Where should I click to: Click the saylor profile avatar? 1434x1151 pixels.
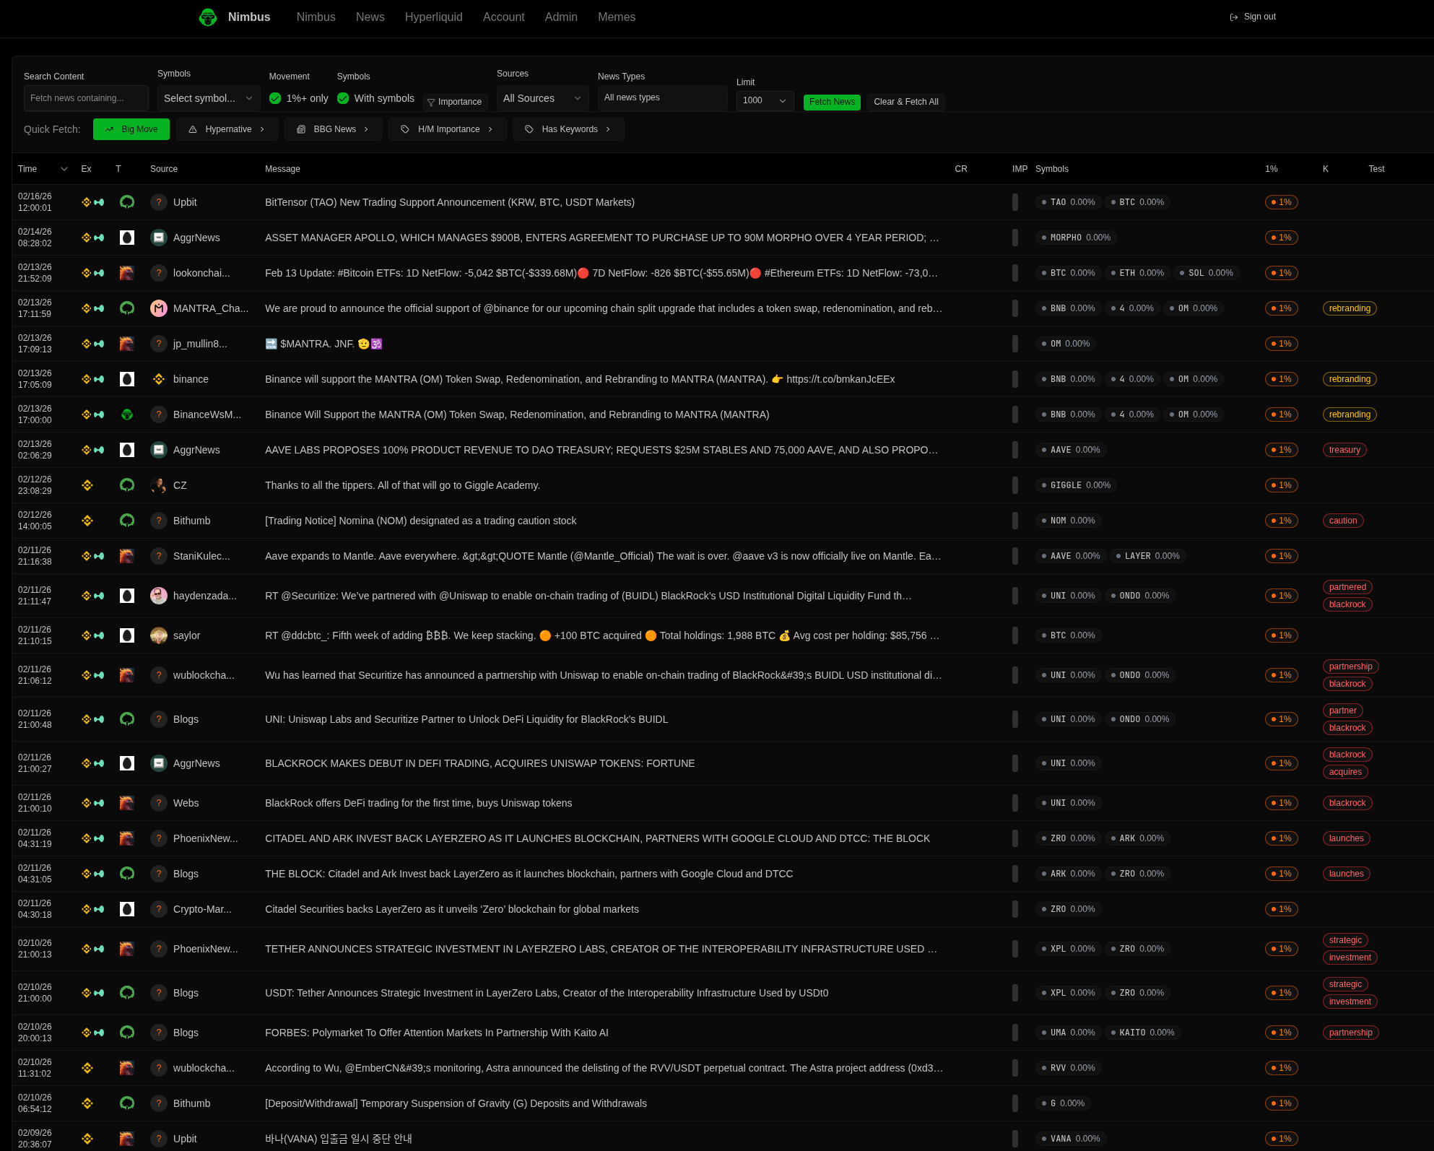click(159, 635)
